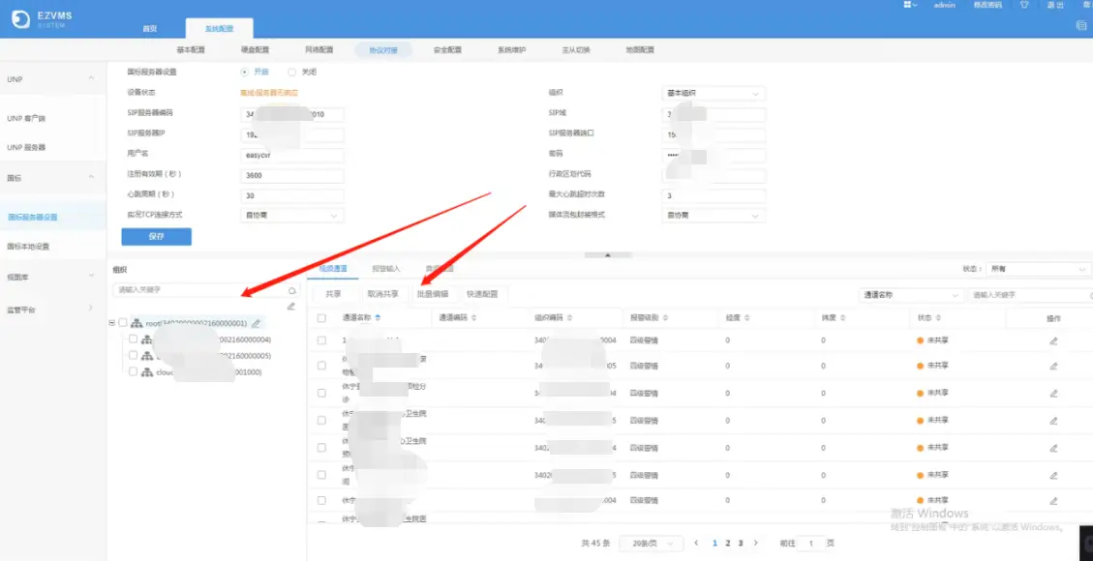Collapse the root tree node
Image resolution: width=1093 pixels, height=561 pixels.
pyautogui.click(x=112, y=323)
